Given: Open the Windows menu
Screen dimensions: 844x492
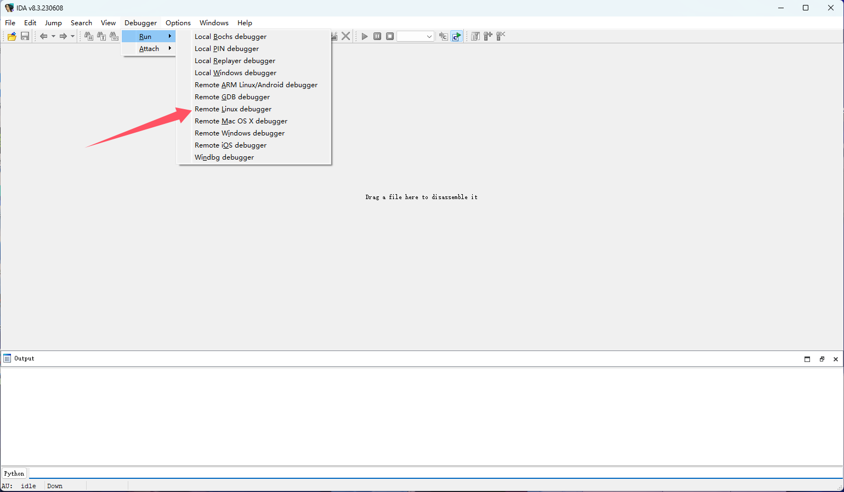Looking at the screenshot, I should point(214,22).
